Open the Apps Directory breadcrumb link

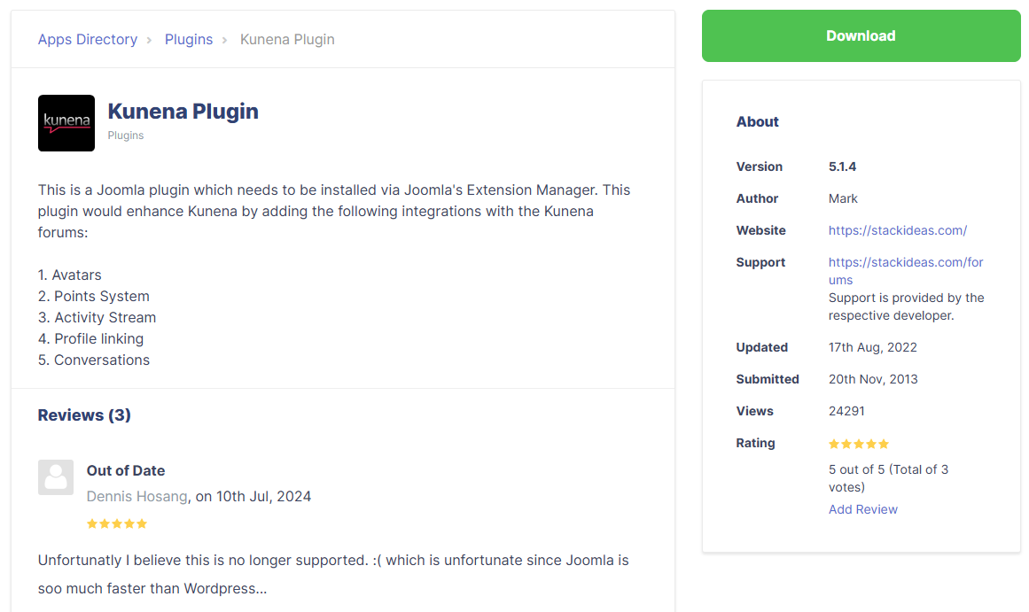88,40
